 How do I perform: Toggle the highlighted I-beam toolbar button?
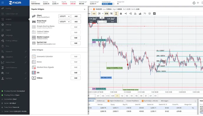point(116,14)
